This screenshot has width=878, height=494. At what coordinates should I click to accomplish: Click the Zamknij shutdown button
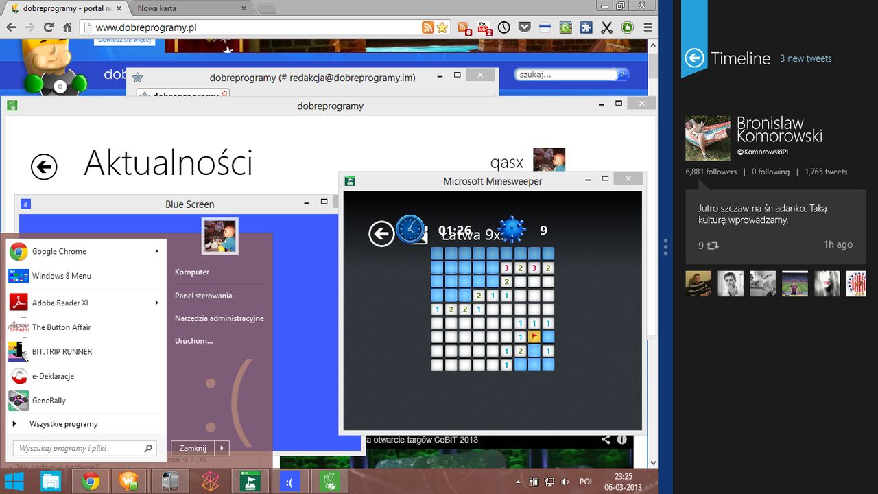[193, 448]
